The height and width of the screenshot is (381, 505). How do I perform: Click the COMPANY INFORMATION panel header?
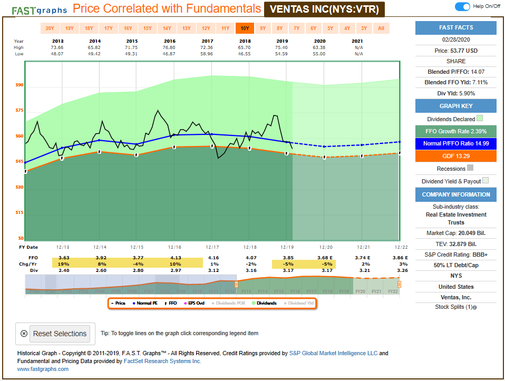(x=456, y=194)
